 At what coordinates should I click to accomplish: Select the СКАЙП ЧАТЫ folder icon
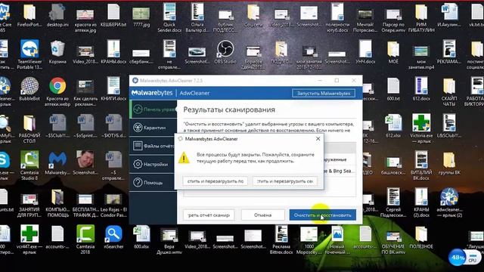(449, 92)
